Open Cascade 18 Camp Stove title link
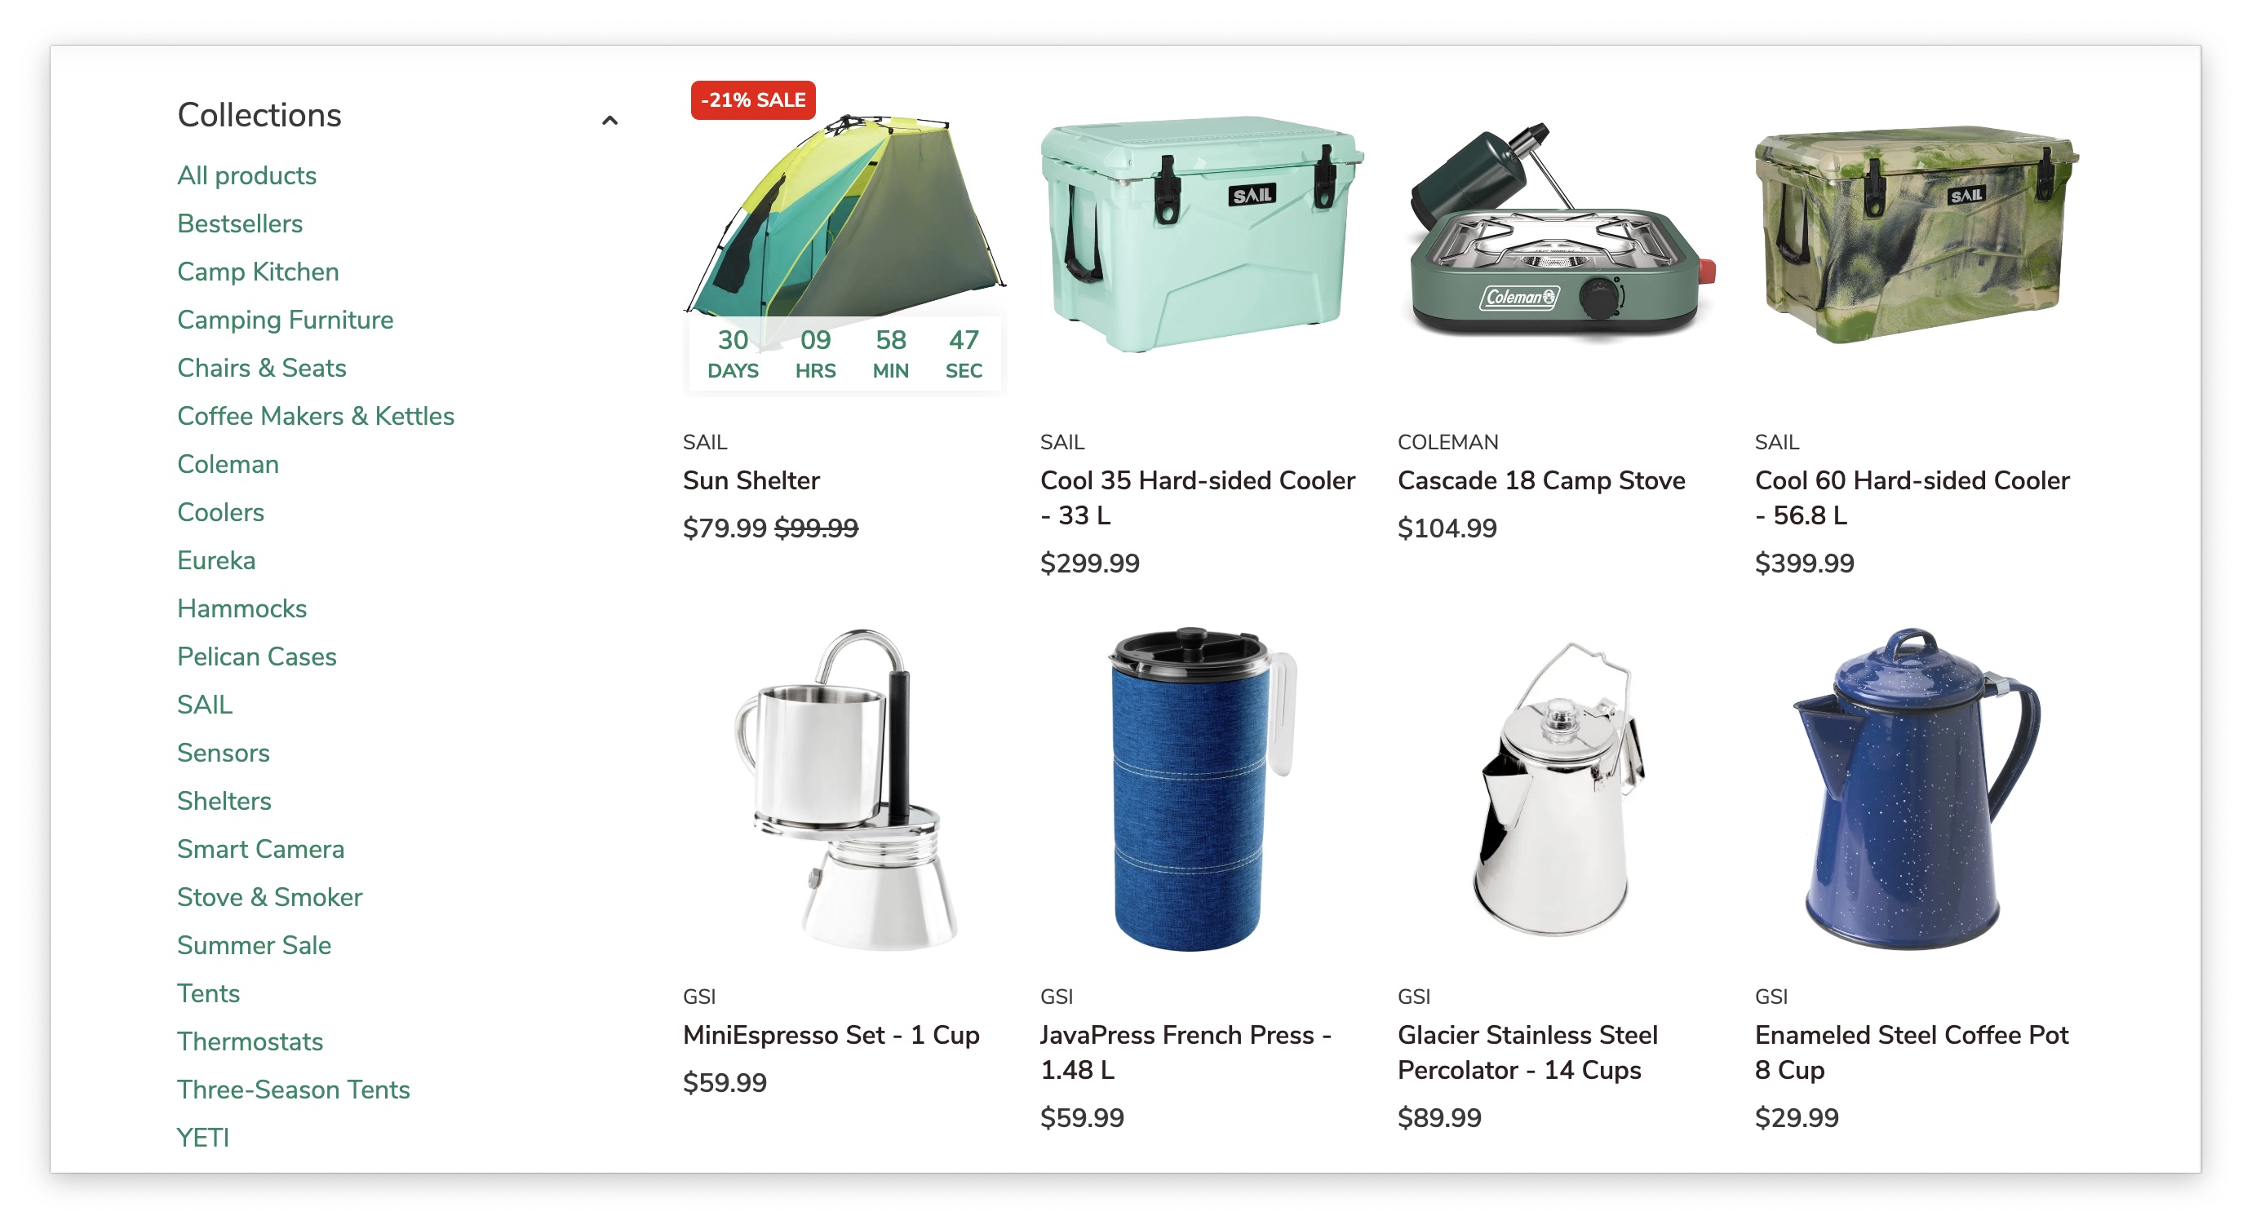The height and width of the screenshot is (1220, 2247). pyautogui.click(x=1541, y=480)
